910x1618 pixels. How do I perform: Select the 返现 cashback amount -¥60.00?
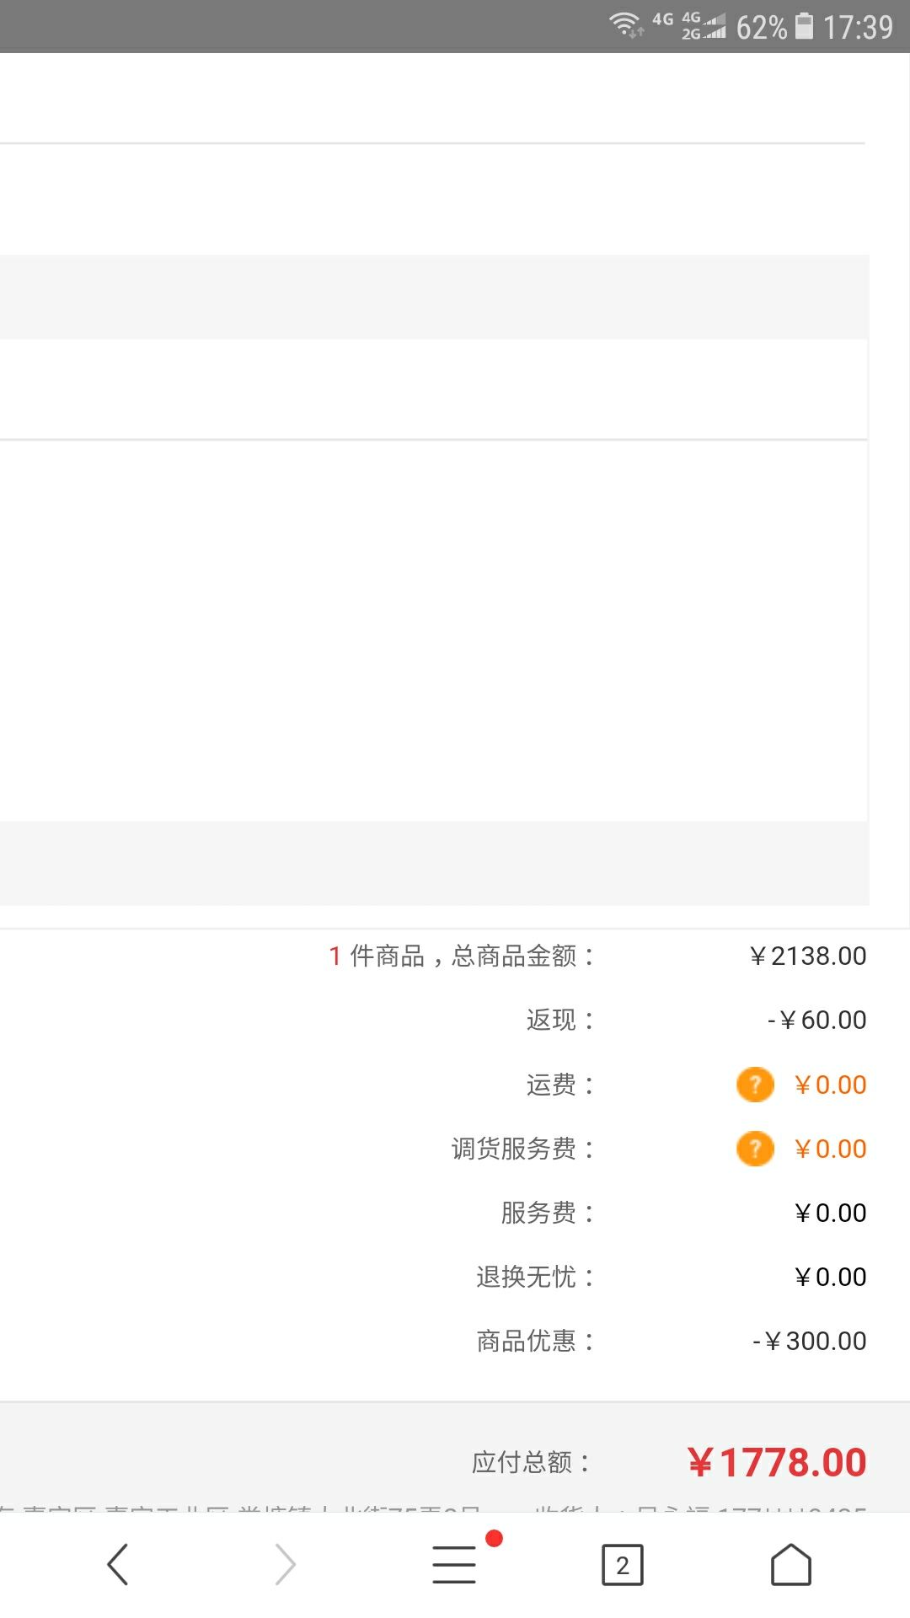(x=814, y=1020)
